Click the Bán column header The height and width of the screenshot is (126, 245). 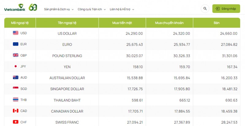coord(217,23)
